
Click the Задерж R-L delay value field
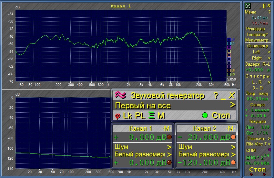(257, 70)
